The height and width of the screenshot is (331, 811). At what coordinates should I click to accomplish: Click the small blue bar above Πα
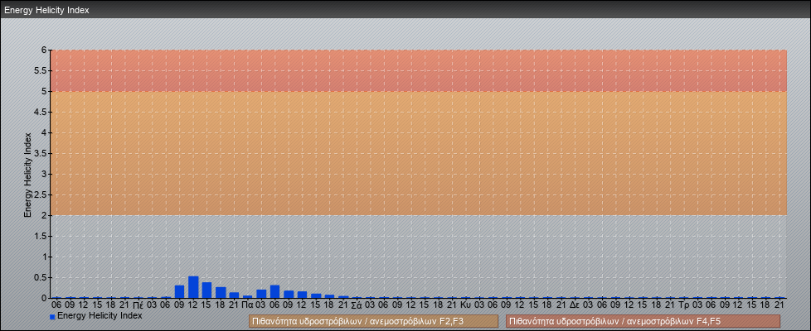pos(248,297)
